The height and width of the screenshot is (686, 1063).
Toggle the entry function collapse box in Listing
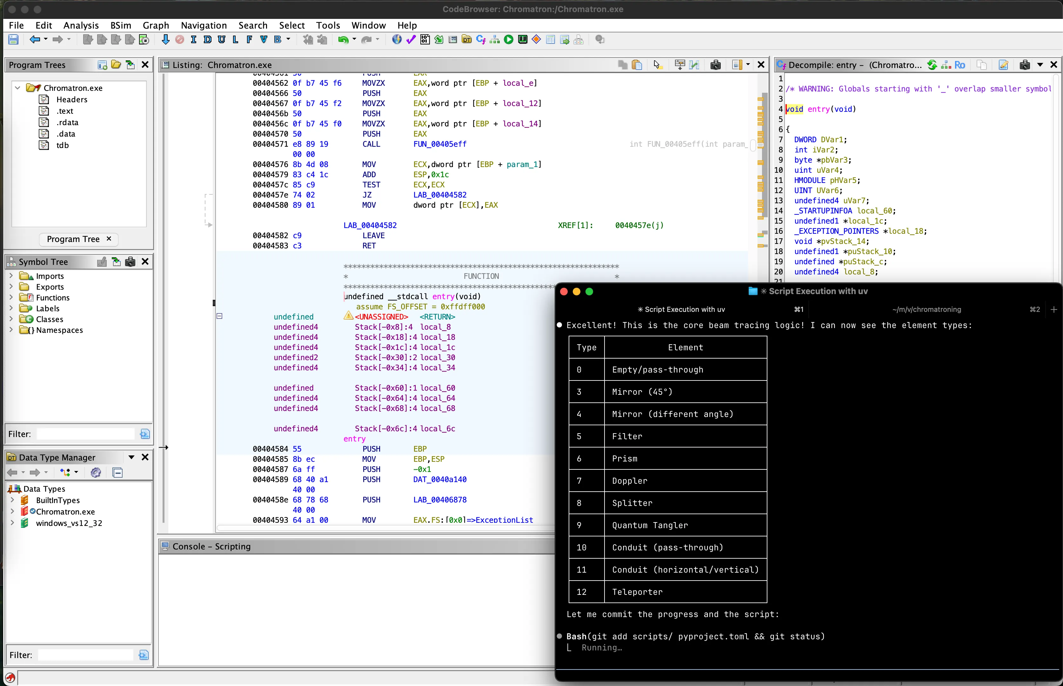pos(219,316)
